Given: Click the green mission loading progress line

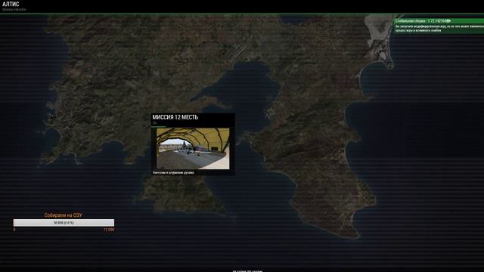Looking at the screenshot, I should [159, 126].
